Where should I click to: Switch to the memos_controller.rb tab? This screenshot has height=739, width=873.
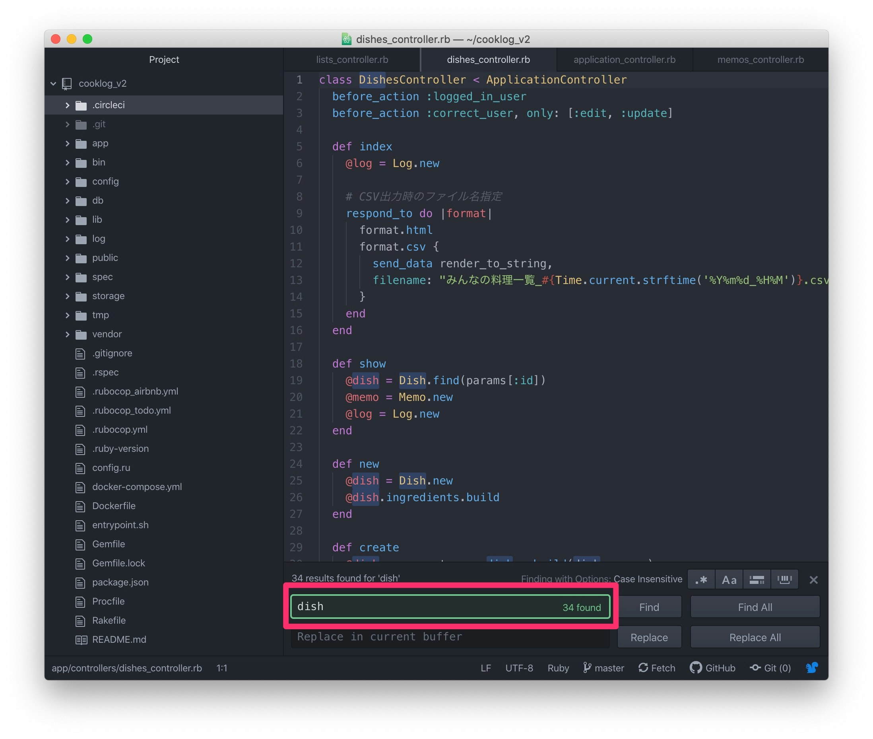pos(760,60)
